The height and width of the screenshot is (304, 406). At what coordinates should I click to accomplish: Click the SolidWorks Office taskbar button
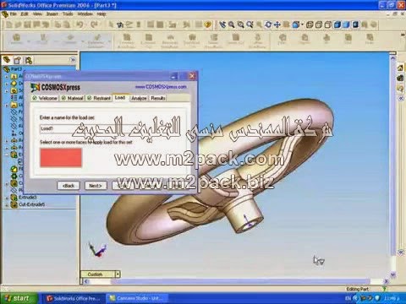pos(74,298)
